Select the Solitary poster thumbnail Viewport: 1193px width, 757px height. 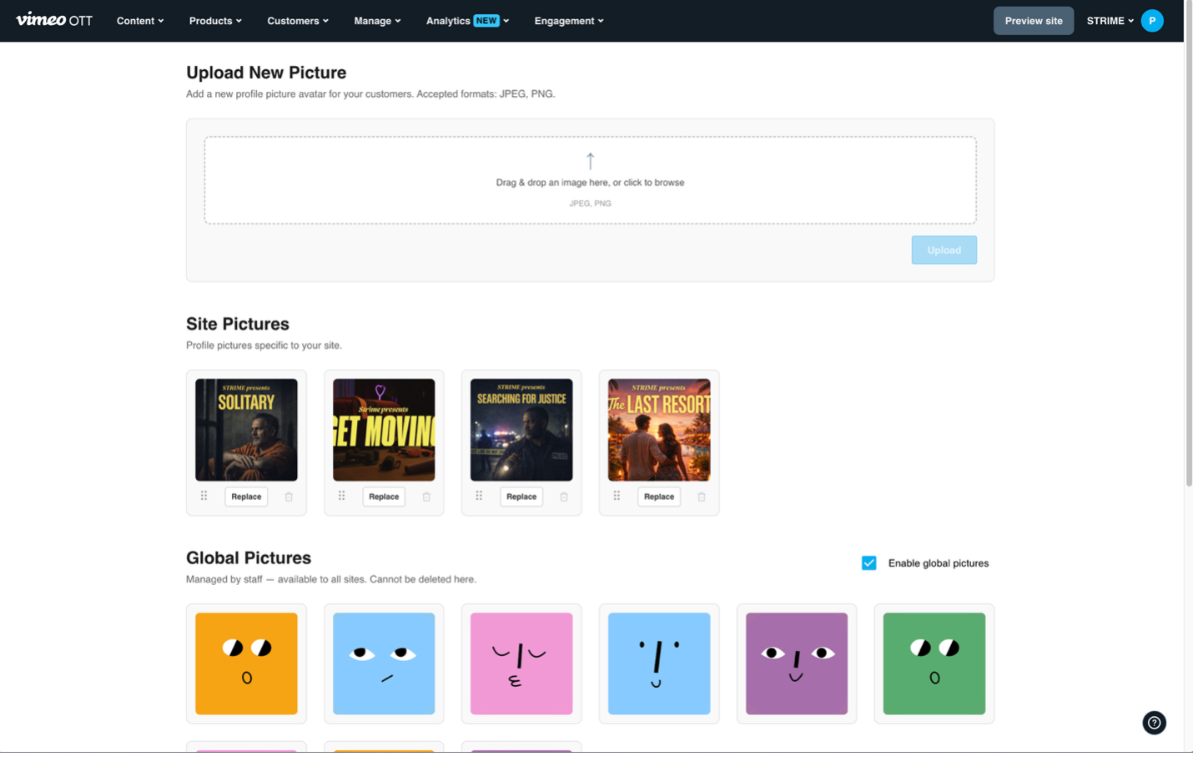coord(246,430)
